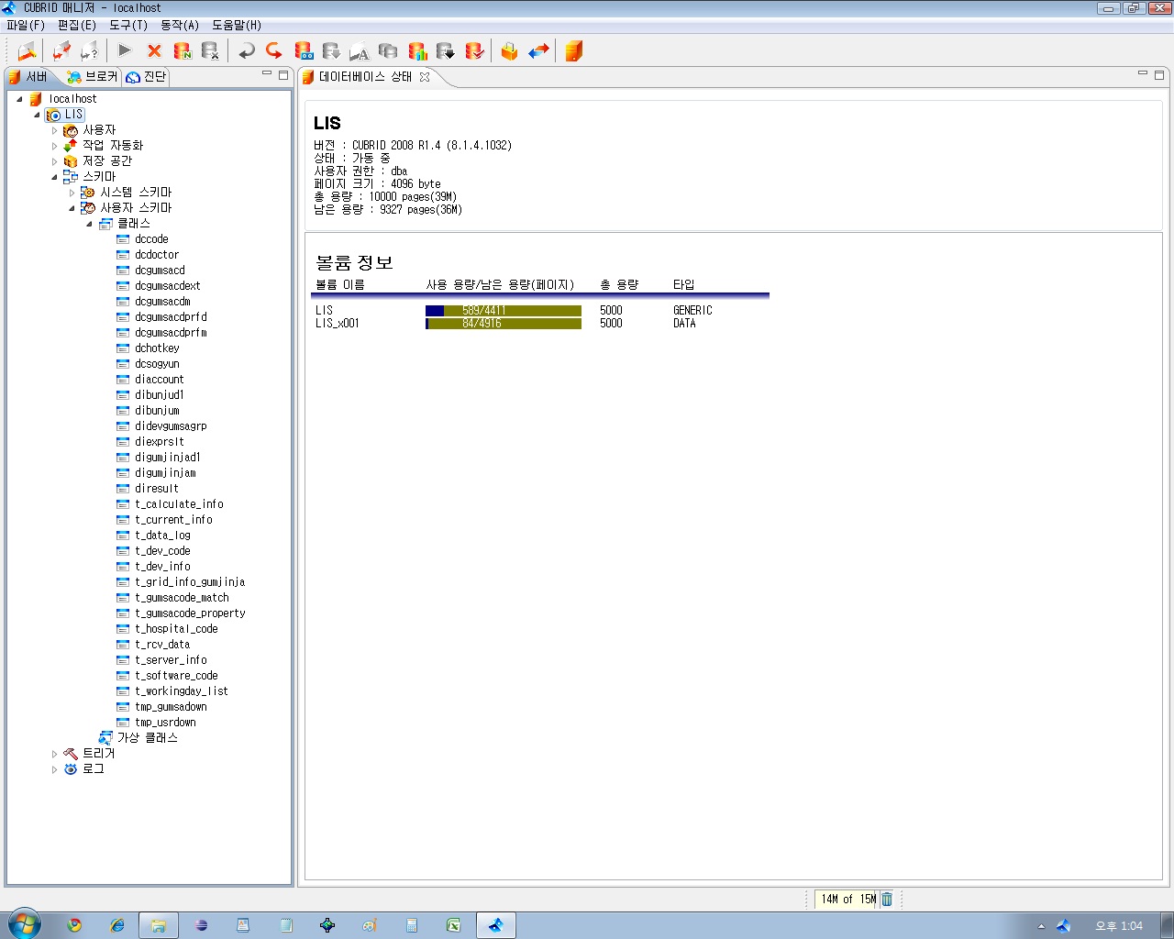Image resolution: width=1174 pixels, height=939 pixels.
Task: Click the LIS volume usage bar 589/4411
Action: [x=504, y=311]
